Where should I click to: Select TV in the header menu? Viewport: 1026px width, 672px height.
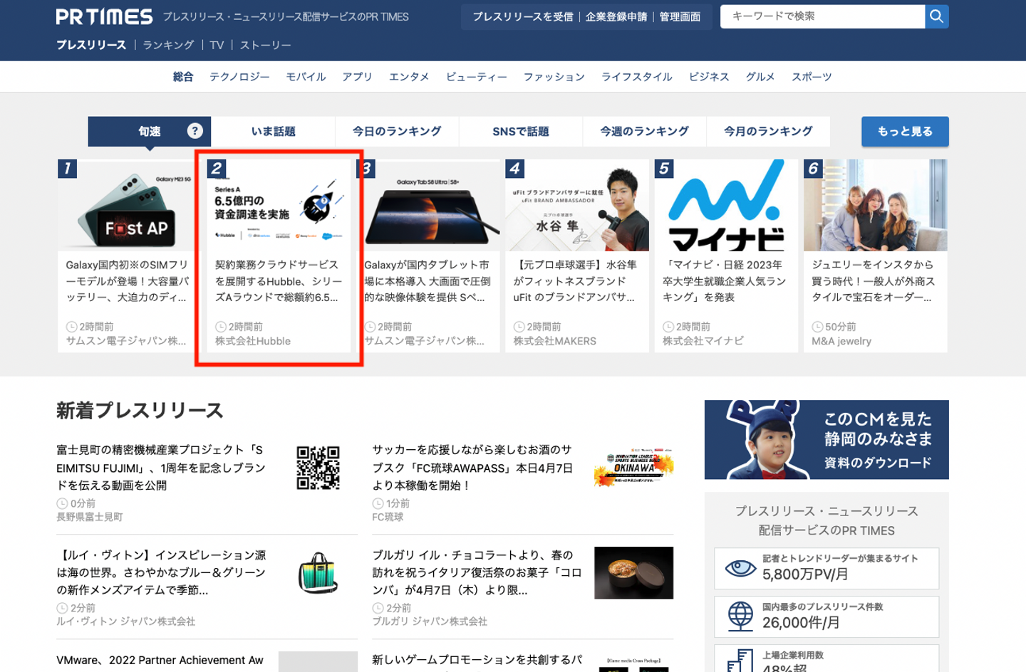point(217,45)
